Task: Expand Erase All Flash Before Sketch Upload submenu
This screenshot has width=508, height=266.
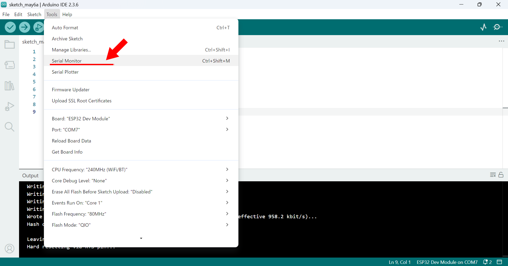Action: 141,192
